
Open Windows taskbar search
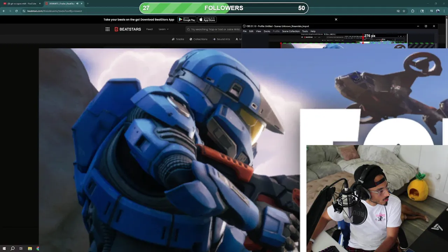pyautogui.click(x=13, y=248)
